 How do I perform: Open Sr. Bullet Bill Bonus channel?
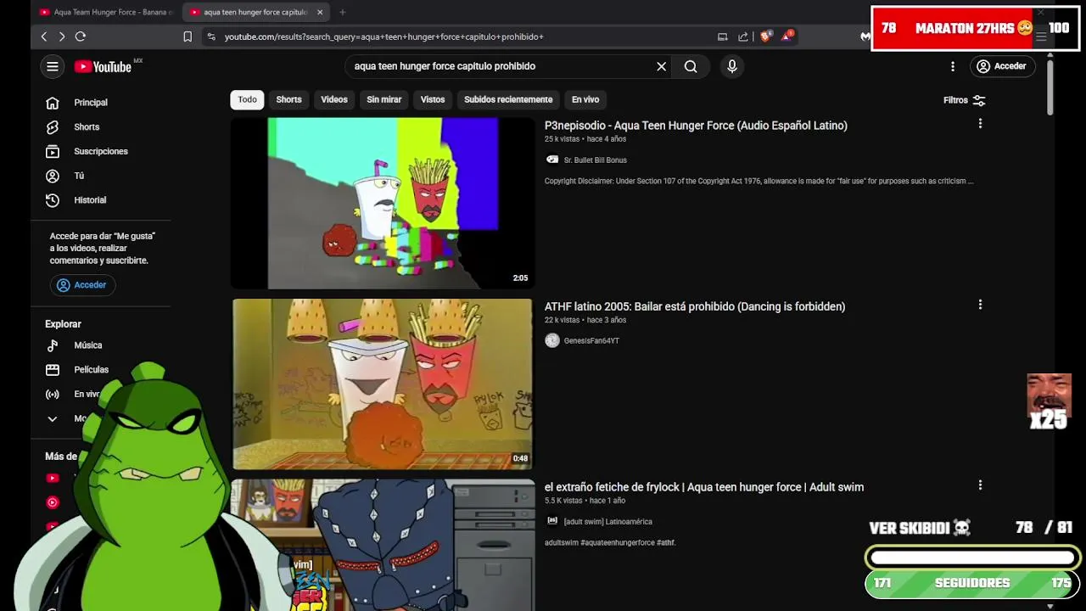click(x=595, y=160)
